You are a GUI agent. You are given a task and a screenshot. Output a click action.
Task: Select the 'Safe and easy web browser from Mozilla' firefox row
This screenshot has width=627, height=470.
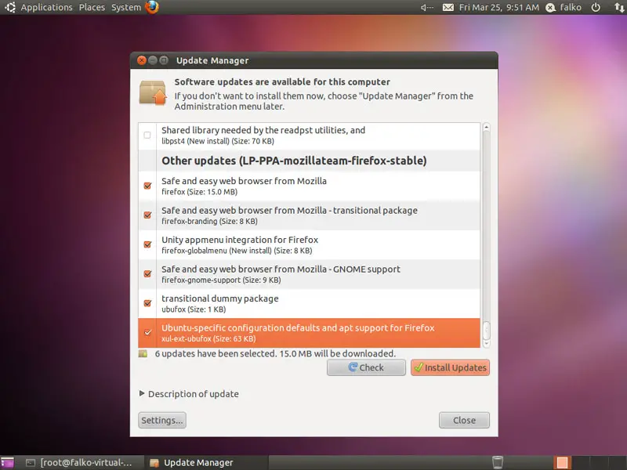(309, 186)
